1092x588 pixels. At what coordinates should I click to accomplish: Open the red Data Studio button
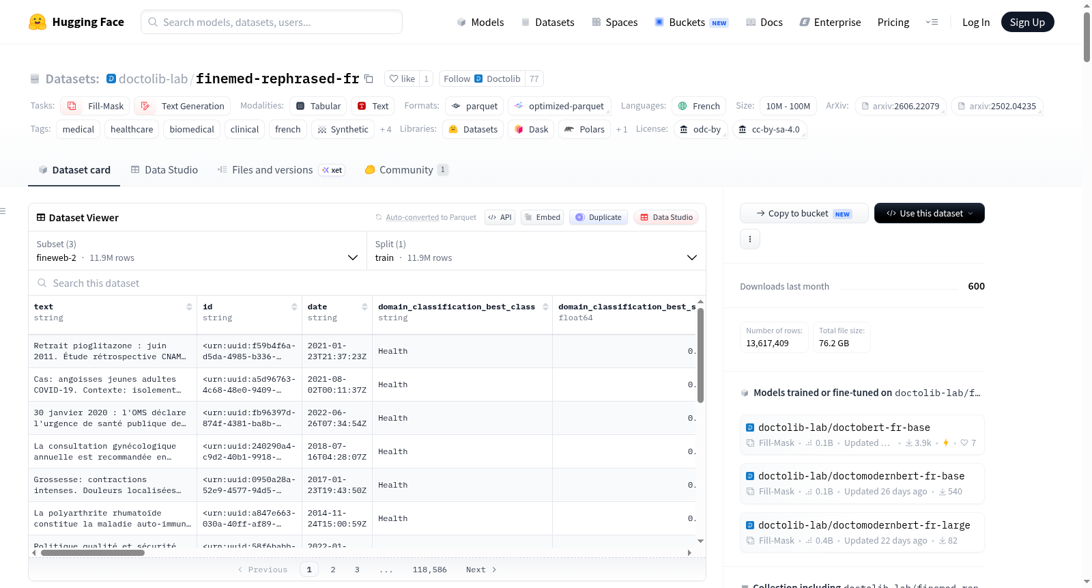pos(666,217)
